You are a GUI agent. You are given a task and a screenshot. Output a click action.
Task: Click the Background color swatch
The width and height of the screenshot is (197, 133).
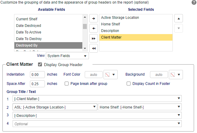[173, 75]
